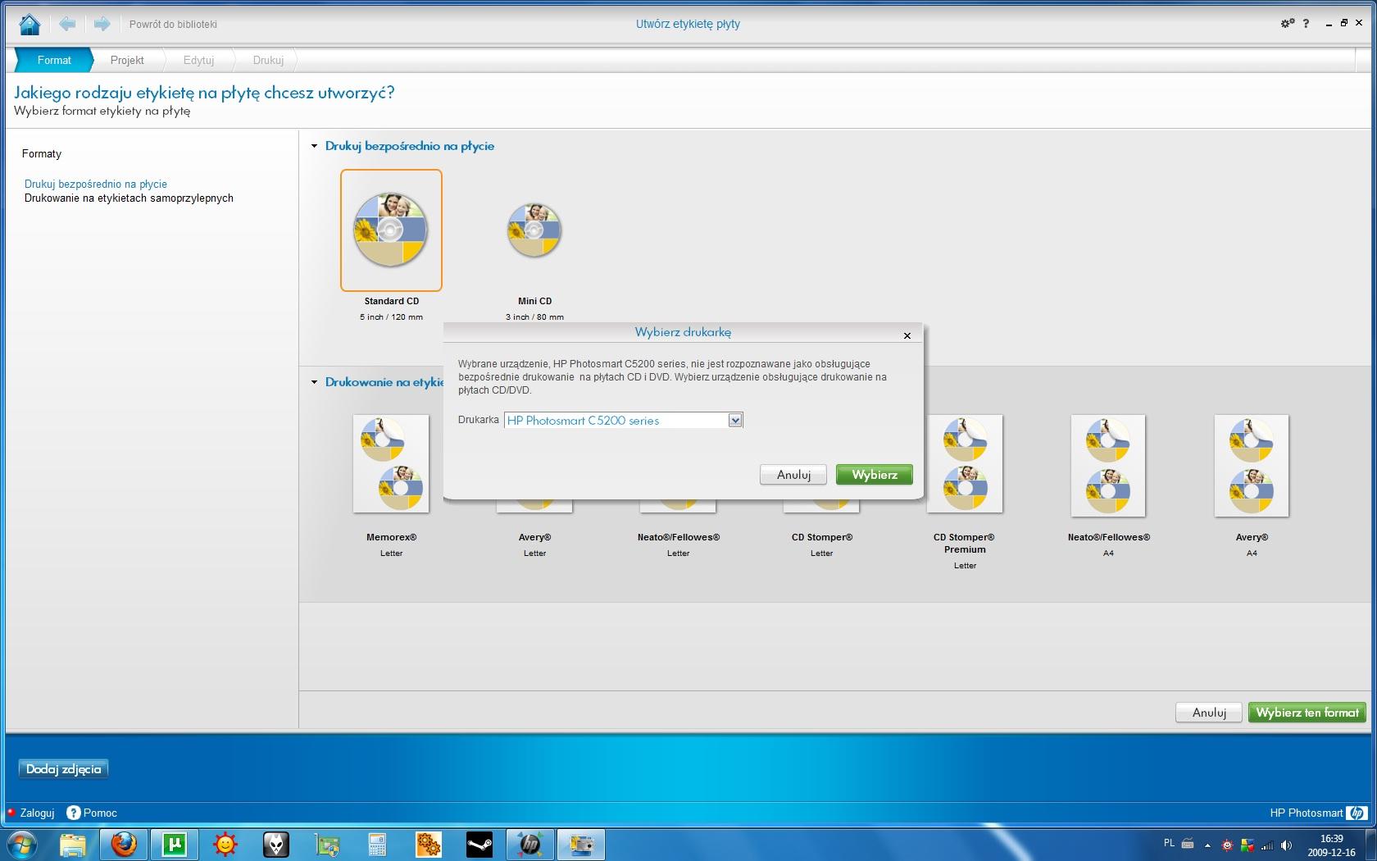Click the keyboard tray icon
This screenshot has width=1377, height=861.
1188,843
